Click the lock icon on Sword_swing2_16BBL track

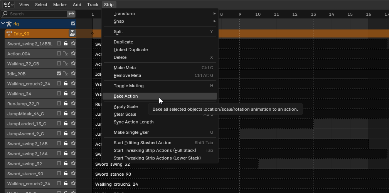[x=66, y=44]
